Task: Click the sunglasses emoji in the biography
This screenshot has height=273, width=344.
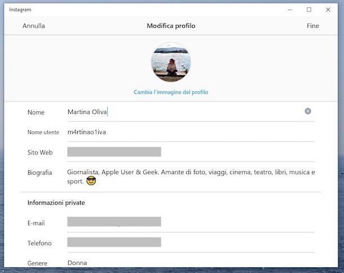Action: click(91, 181)
